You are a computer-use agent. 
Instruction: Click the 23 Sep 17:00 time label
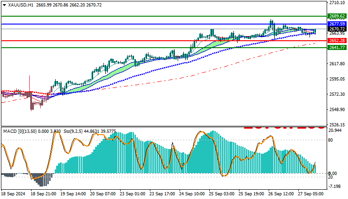pyautogui.click(x=162, y=194)
